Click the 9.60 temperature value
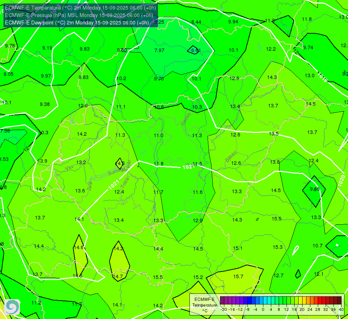Viewport: 348px width, 319px height. 122,50
